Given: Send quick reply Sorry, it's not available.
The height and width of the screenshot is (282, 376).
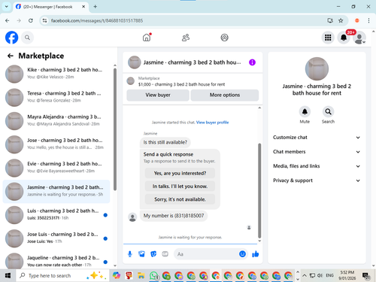Looking at the screenshot, I should [x=180, y=199].
